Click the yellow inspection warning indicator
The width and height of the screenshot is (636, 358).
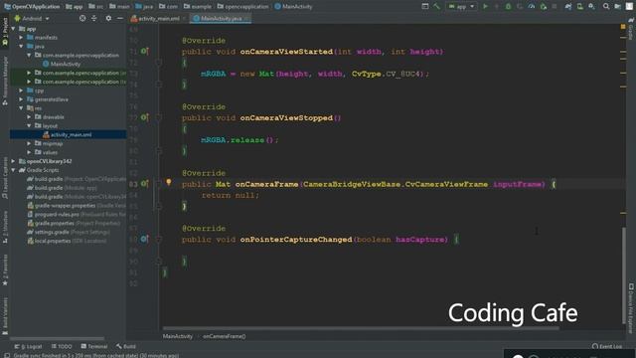623,27
